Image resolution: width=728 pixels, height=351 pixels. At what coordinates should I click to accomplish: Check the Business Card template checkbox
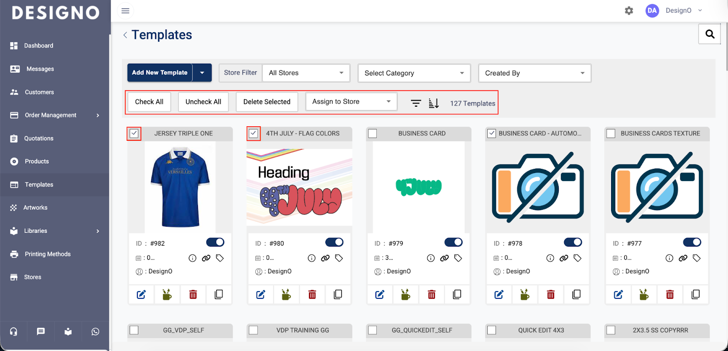pyautogui.click(x=373, y=133)
